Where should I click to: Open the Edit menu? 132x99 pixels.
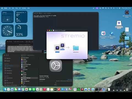point(13,8)
